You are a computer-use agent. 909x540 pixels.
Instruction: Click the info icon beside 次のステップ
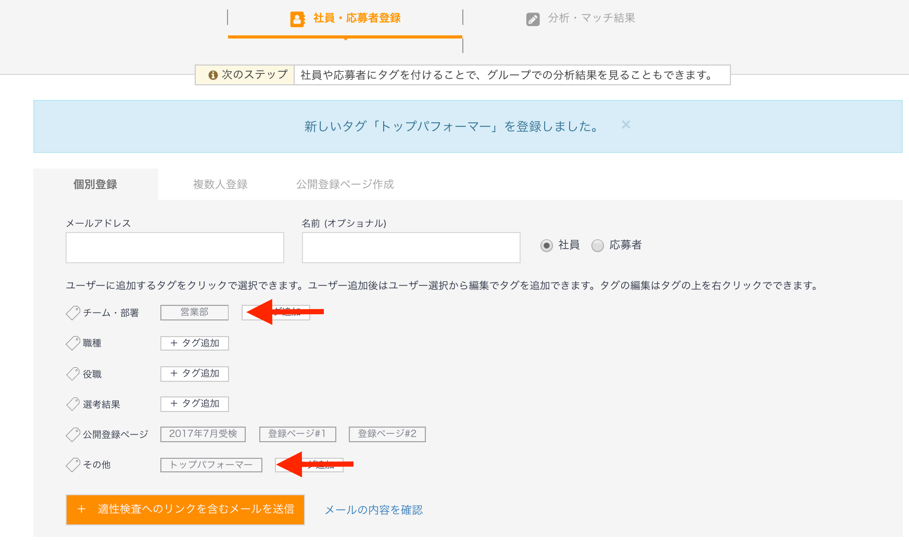[212, 75]
